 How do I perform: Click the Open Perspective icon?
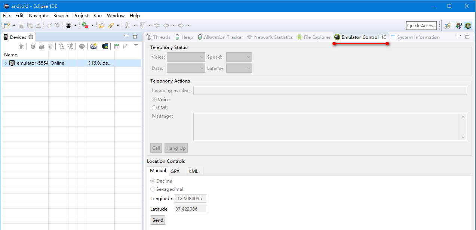point(447,26)
